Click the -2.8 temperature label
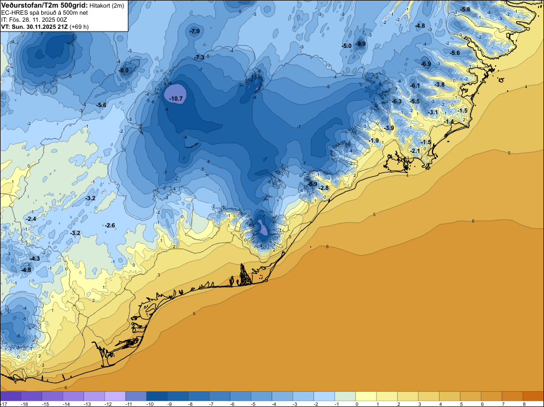This screenshot has height=407, width=544. tap(324, 188)
